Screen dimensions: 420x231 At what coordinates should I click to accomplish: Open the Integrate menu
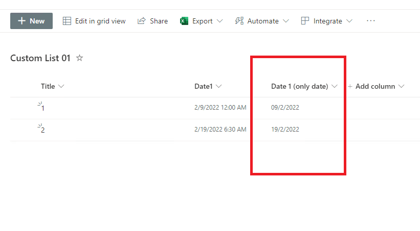click(326, 21)
